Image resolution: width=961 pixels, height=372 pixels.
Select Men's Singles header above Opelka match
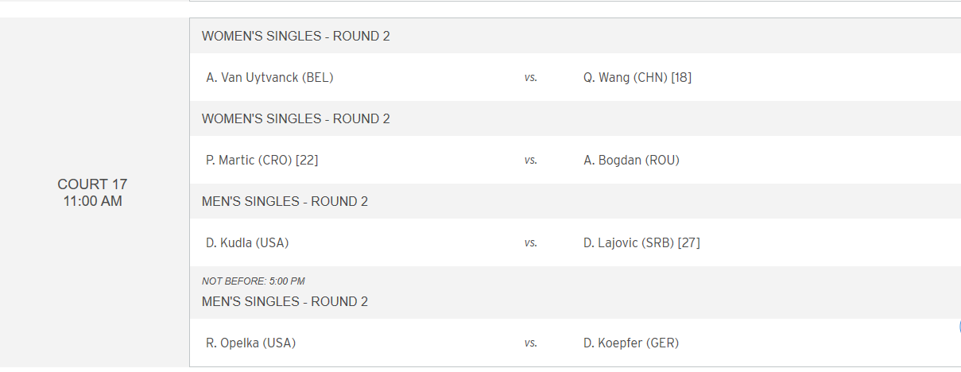tap(285, 302)
